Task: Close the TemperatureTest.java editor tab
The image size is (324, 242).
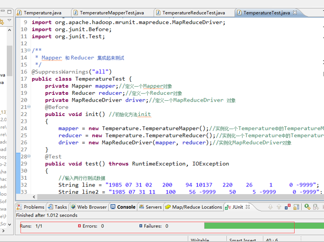Action: 295,13
